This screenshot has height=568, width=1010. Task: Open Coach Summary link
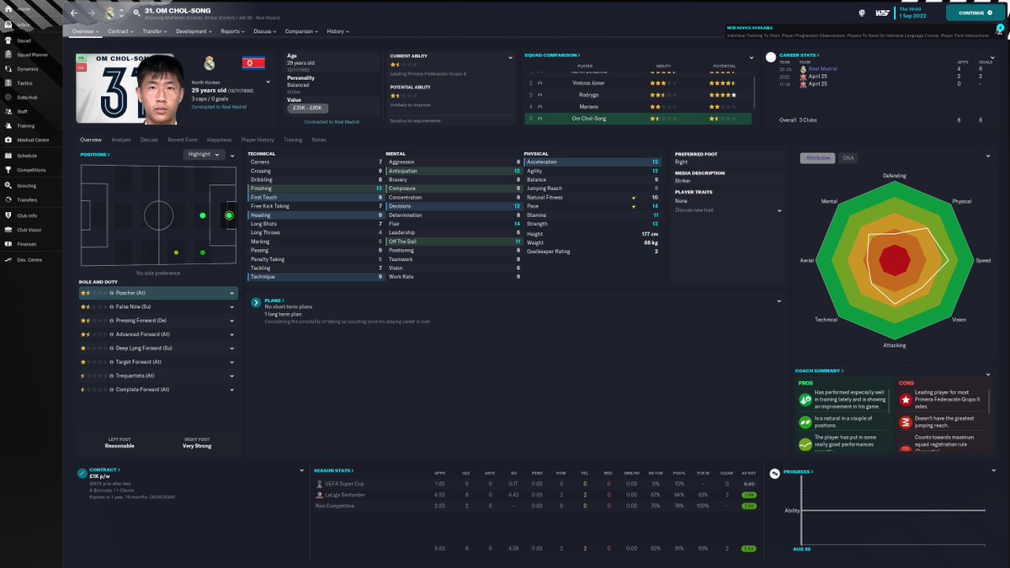(x=819, y=370)
